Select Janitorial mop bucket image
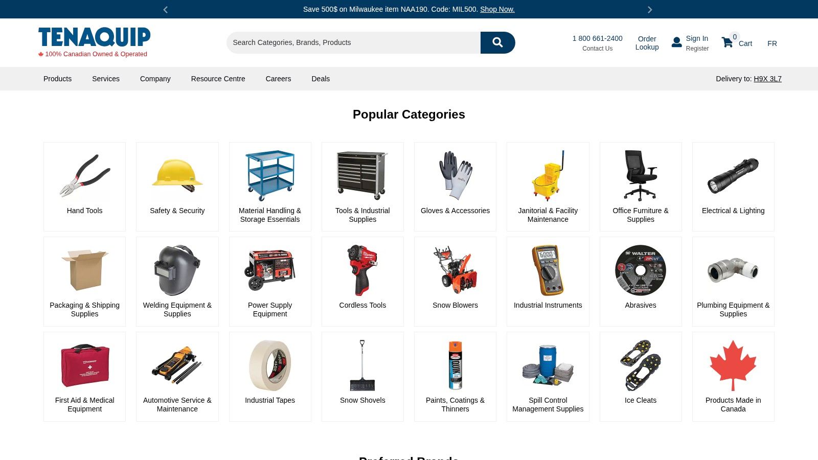The width and height of the screenshot is (818, 460). coord(548,175)
